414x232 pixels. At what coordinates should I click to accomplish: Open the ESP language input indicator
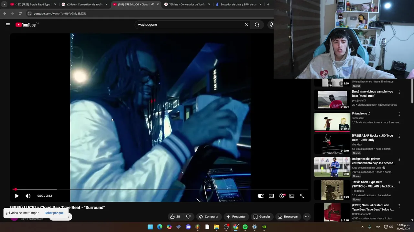tap(378, 227)
